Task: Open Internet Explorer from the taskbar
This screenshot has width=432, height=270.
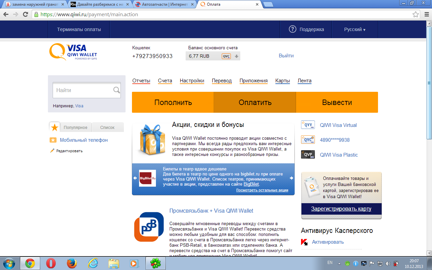Action: point(92,263)
